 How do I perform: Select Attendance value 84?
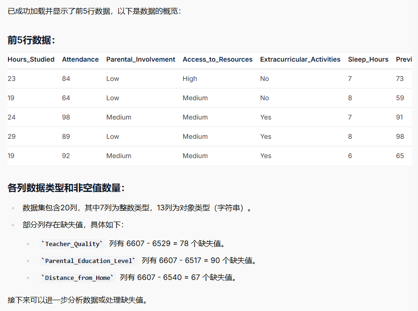[x=66, y=79]
